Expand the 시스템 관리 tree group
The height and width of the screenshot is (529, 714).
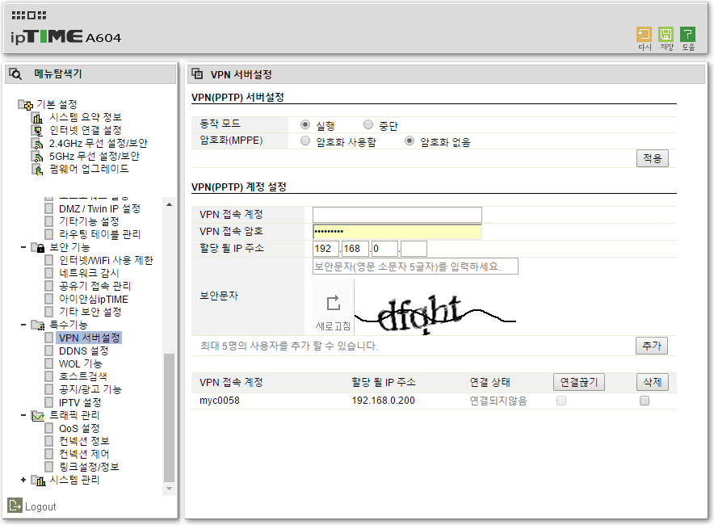click(x=23, y=480)
